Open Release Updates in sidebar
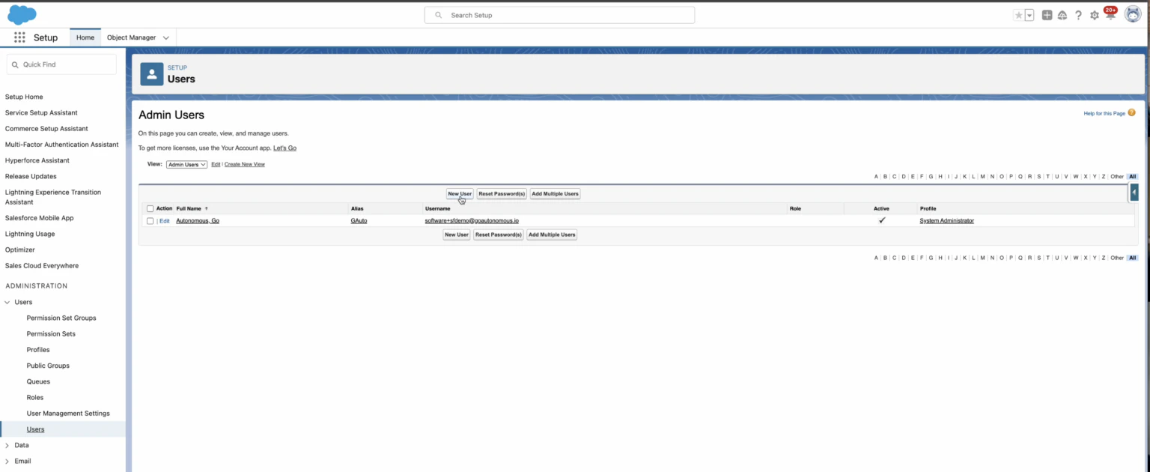The width and height of the screenshot is (1150, 472). (30, 176)
